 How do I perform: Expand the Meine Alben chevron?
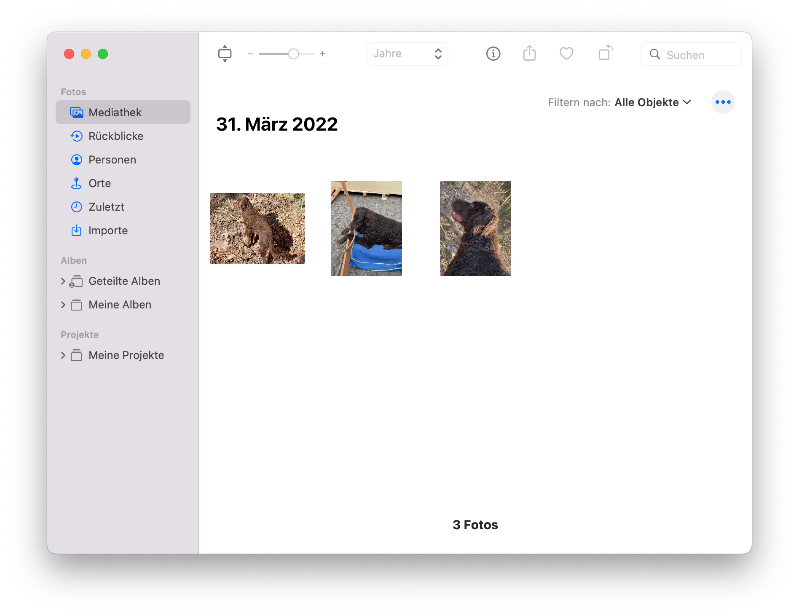[x=63, y=305]
